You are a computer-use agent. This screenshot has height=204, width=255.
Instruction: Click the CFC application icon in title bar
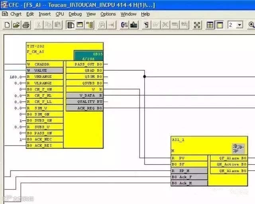click(4, 5)
